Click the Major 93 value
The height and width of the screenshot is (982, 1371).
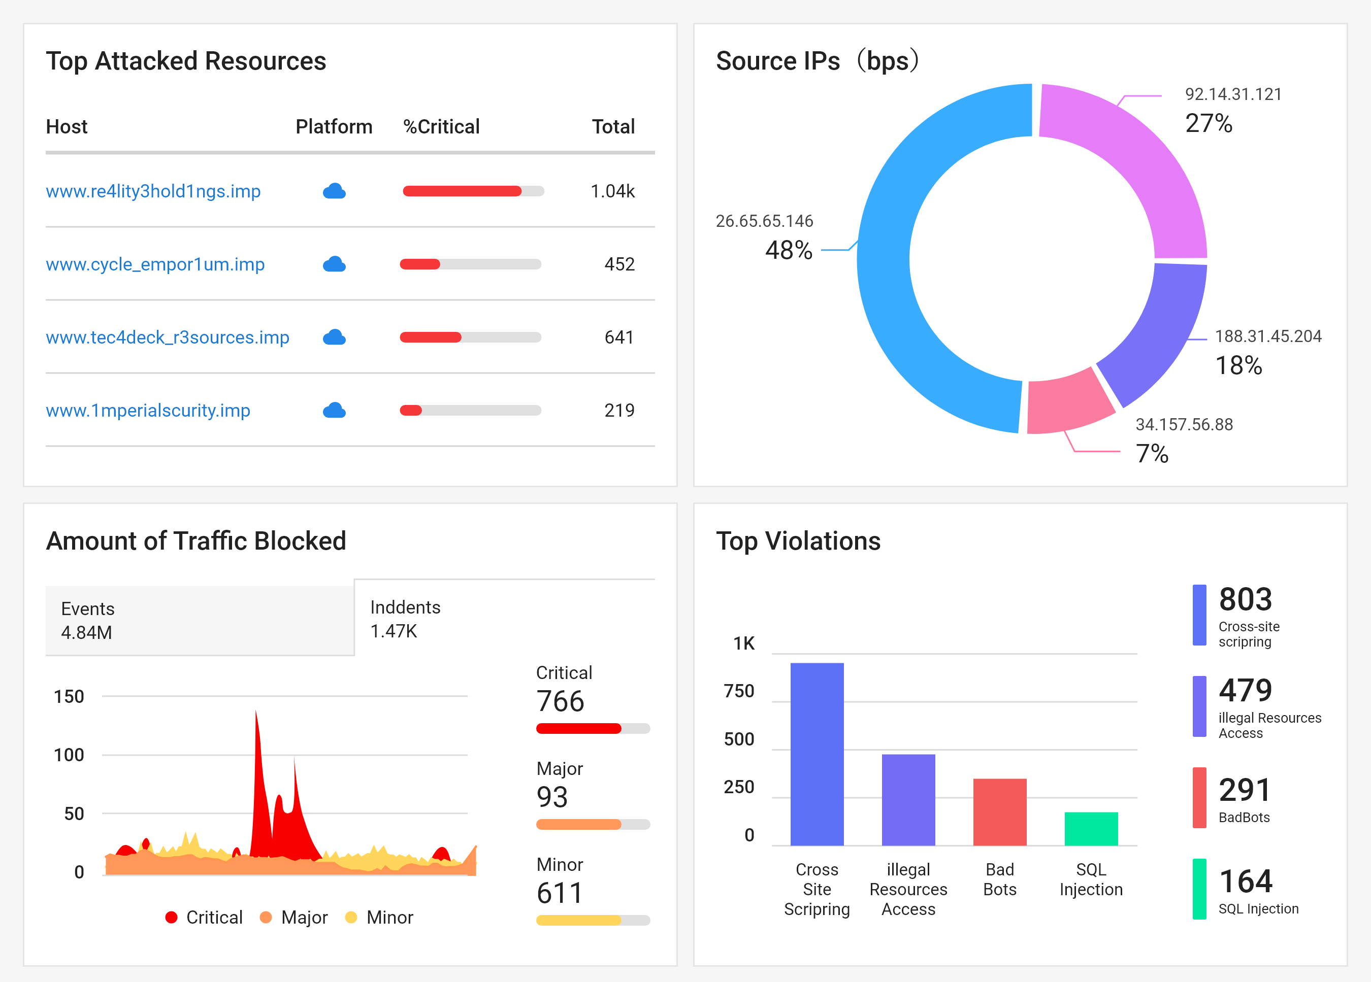(x=552, y=797)
